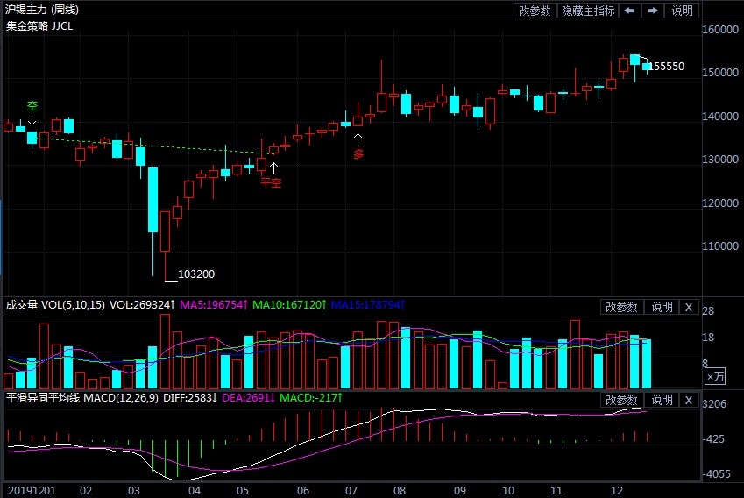The image size is (744, 498).
Task: Click the MACD(12,26,9) indicator label
Action: [x=121, y=398]
